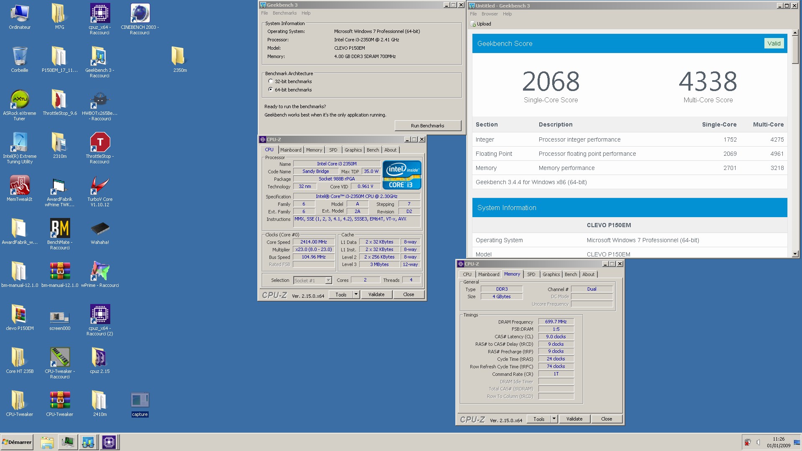802x451 pixels.
Task: Click the Intel Core i3 logo in CPU-Z
Action: [402, 175]
